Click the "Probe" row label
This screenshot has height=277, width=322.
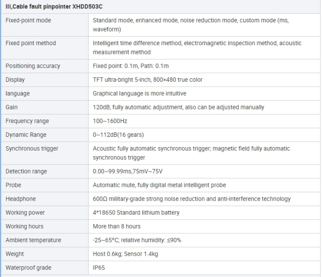(x=13, y=185)
